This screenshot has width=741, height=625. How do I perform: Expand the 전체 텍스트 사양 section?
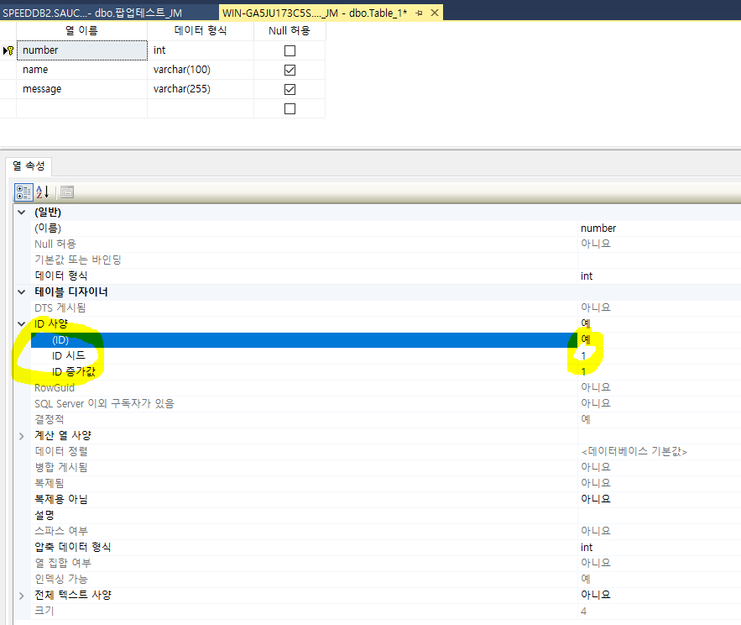(x=21, y=594)
